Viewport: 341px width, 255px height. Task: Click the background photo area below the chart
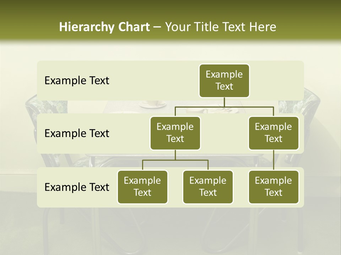pyautogui.click(x=170, y=230)
